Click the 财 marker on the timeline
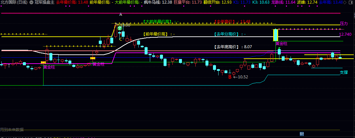 point(302,134)
